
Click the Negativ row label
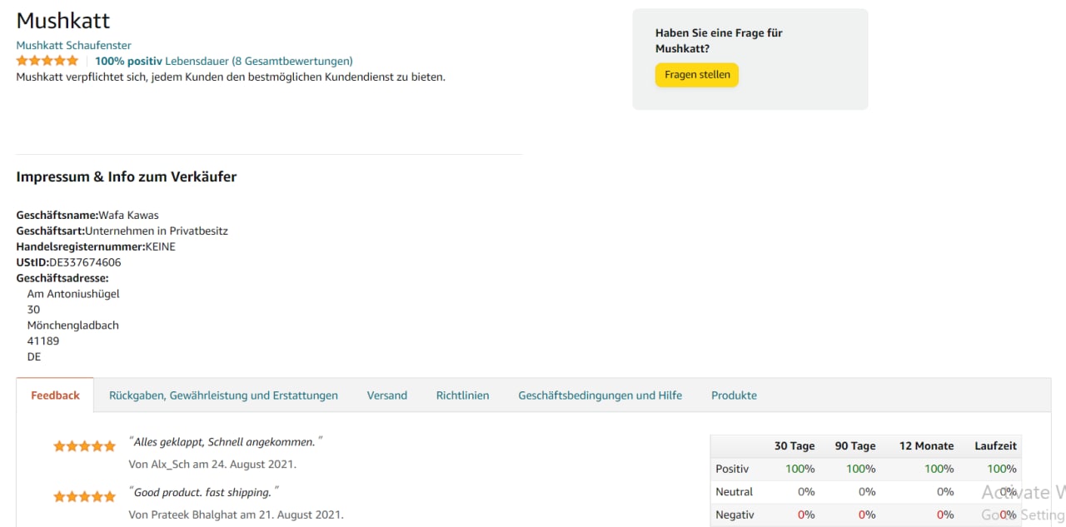click(735, 515)
